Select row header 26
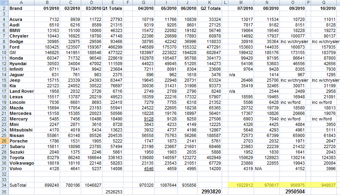The width and height of the screenshot is (340, 195). [4, 141]
